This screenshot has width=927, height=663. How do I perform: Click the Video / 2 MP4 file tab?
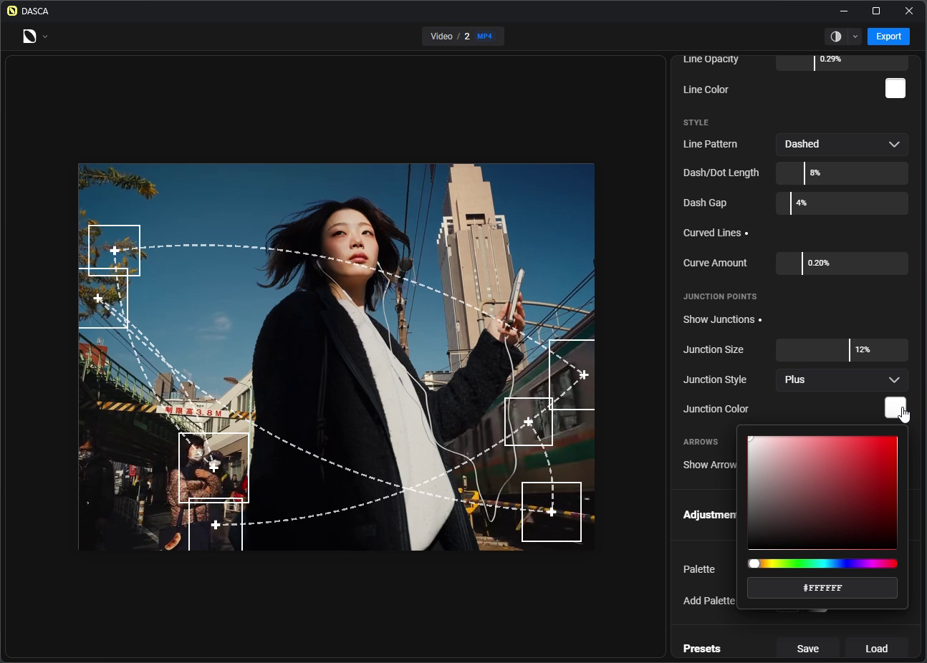coord(463,37)
